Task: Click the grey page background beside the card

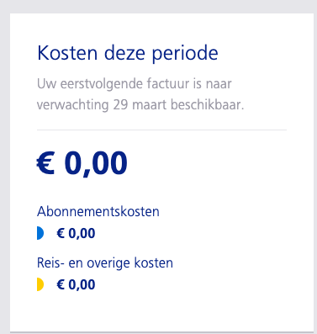Action: tap(5, 168)
